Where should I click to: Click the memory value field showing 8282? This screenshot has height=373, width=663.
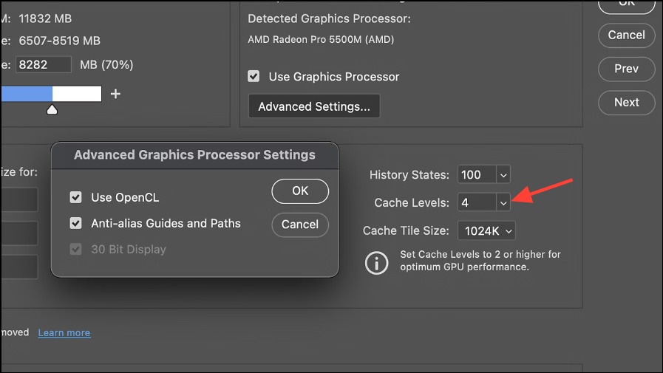point(43,65)
